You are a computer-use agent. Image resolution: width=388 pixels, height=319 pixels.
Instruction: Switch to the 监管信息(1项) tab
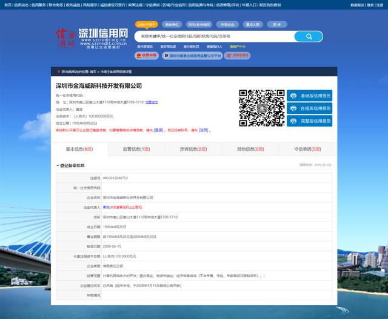click(136, 150)
